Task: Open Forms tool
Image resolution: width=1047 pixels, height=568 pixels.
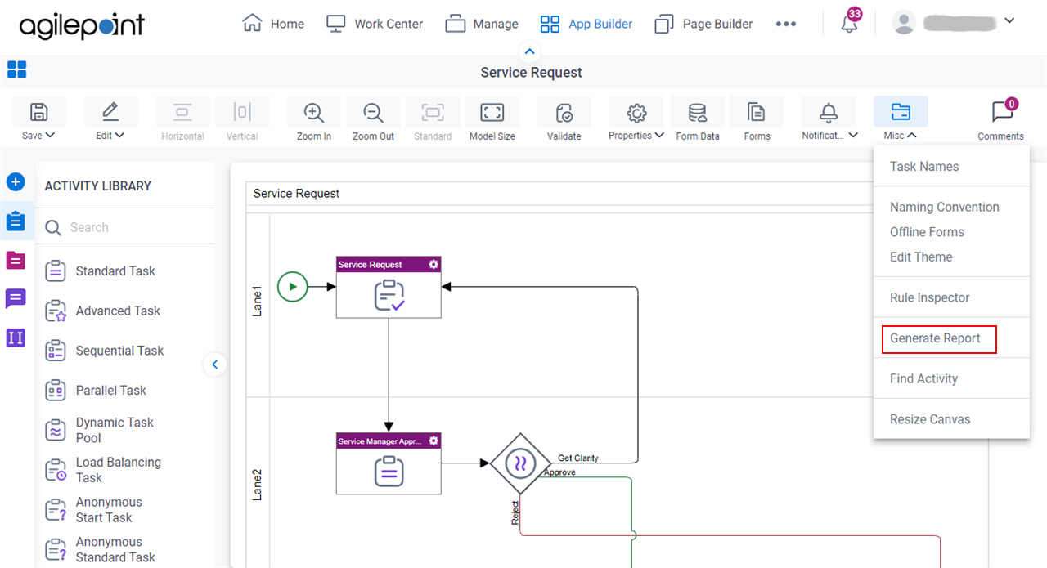Action: click(x=757, y=119)
